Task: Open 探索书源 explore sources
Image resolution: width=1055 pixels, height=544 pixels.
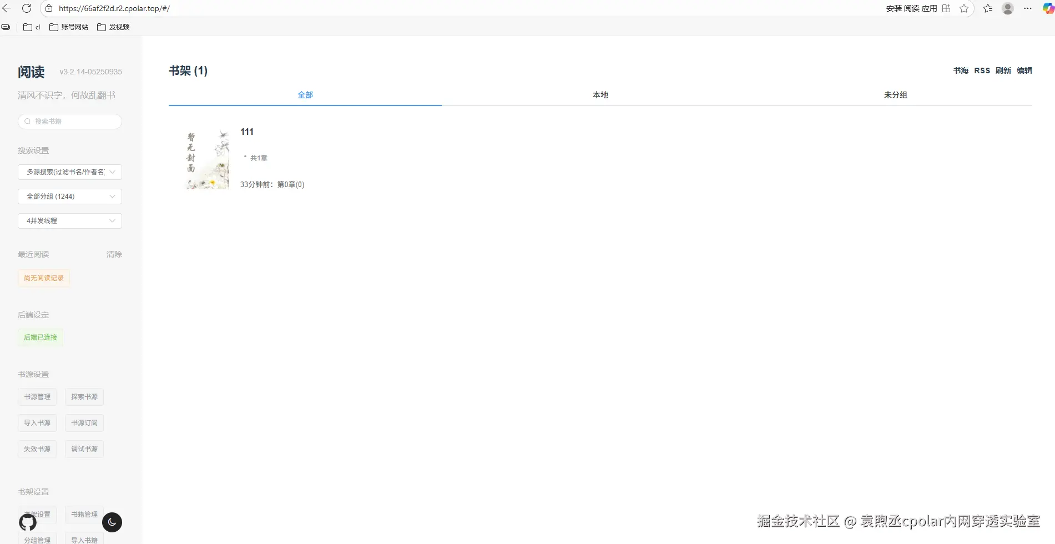Action: 84,397
